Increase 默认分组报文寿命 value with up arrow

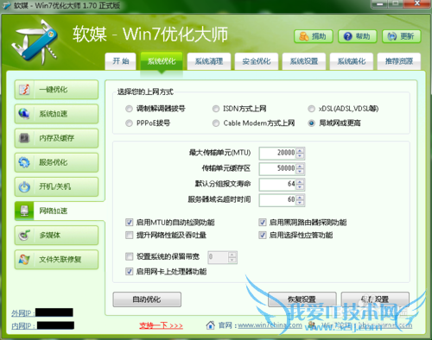[x=300, y=182]
